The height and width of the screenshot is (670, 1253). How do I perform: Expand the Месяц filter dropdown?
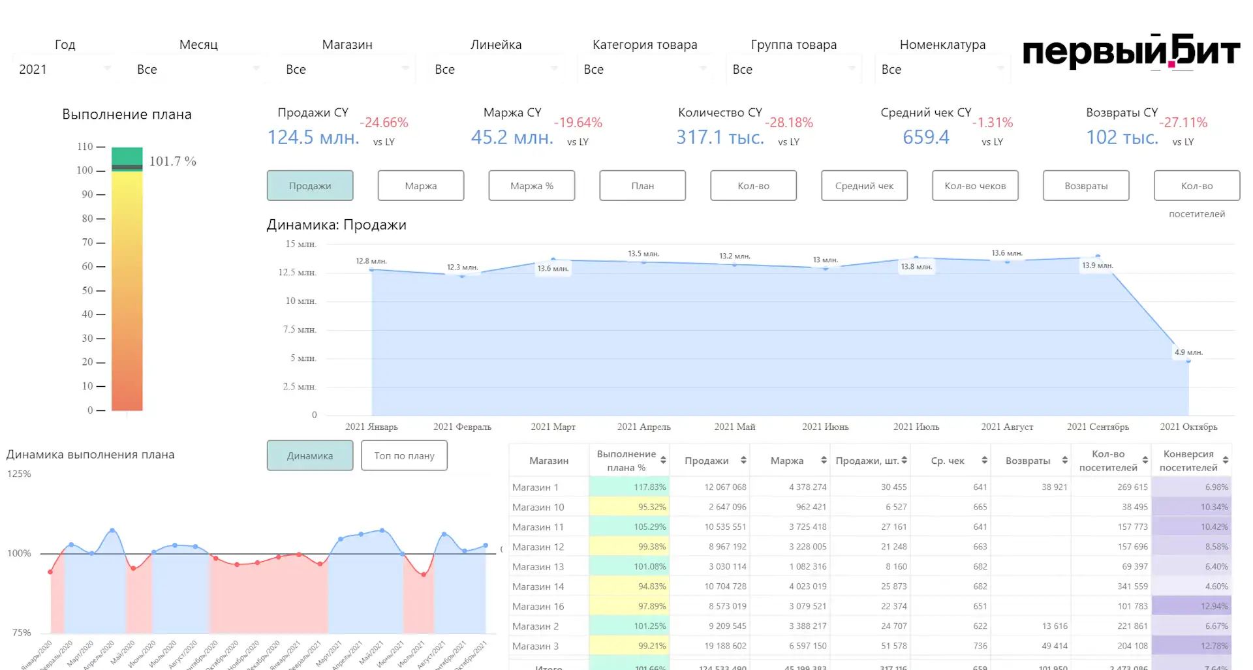pyautogui.click(x=198, y=69)
